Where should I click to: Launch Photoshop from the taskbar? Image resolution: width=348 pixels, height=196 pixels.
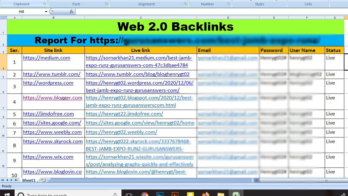[159, 194]
